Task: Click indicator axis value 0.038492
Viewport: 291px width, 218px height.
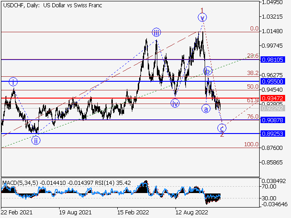Action: tap(274, 181)
